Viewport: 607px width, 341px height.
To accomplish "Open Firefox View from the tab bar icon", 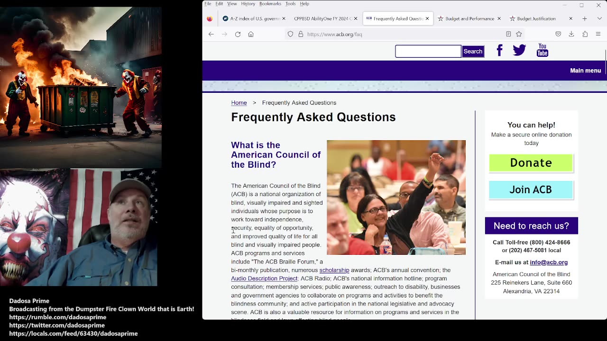I will pyautogui.click(x=210, y=18).
